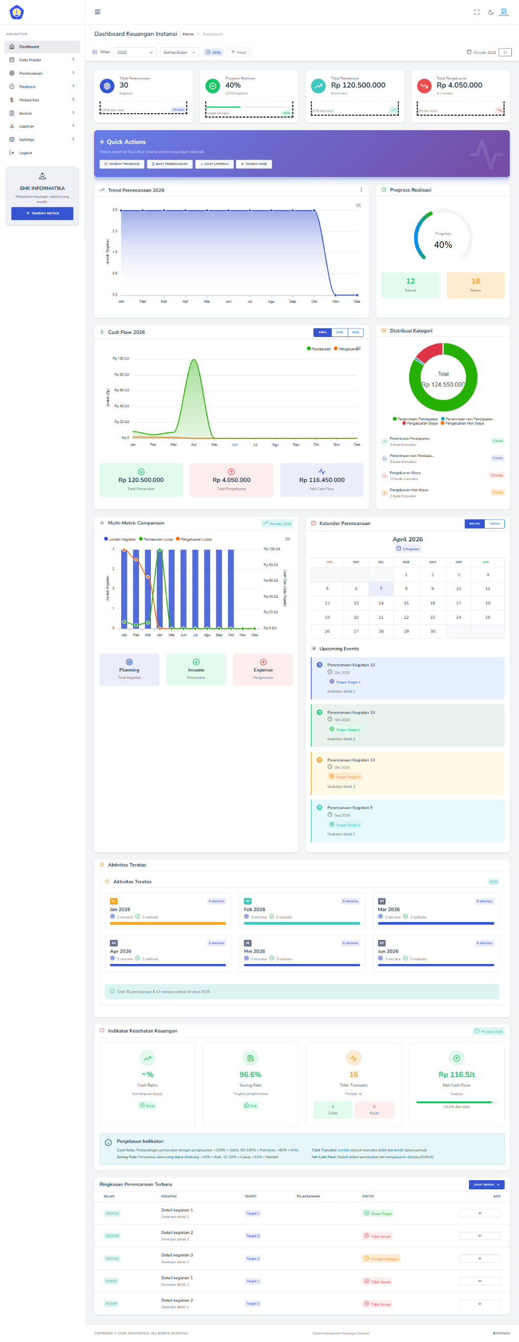Click the orange progress bar under Jan 2026

(x=167, y=924)
